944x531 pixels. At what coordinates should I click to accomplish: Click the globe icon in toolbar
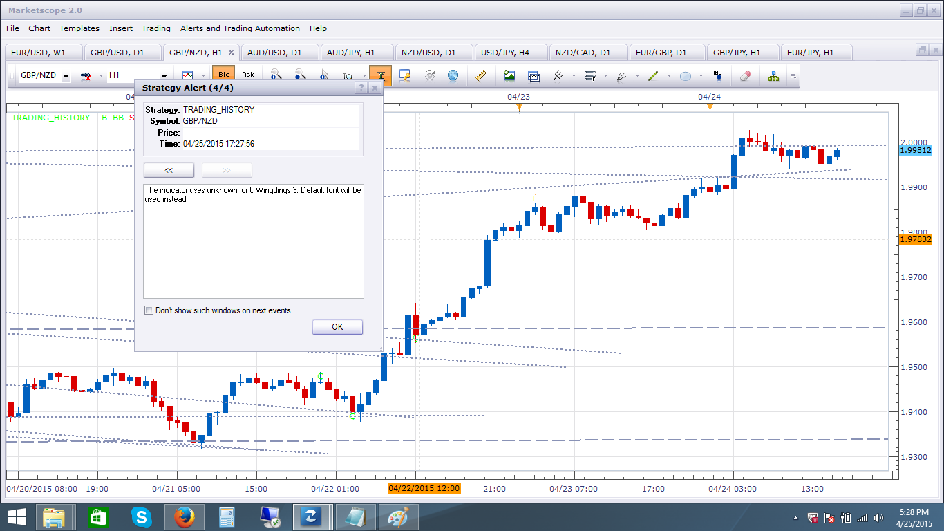(x=453, y=75)
